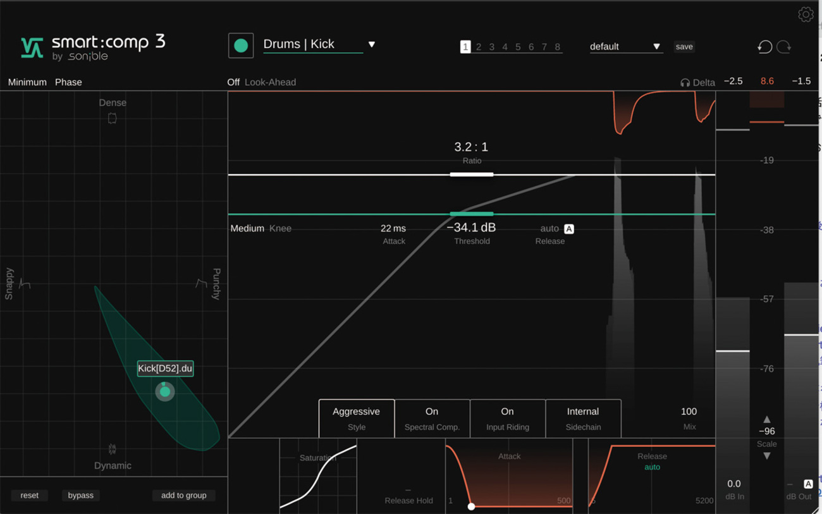Image resolution: width=822 pixels, height=514 pixels.
Task: Click the undo arrow icon
Action: [764, 47]
